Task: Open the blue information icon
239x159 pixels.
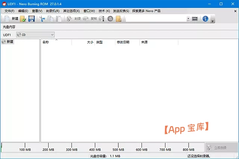Action: coord(205,19)
